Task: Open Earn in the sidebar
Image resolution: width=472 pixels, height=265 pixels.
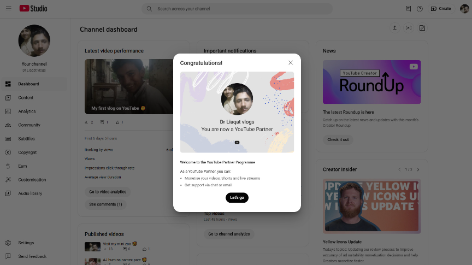Action: (x=34, y=166)
